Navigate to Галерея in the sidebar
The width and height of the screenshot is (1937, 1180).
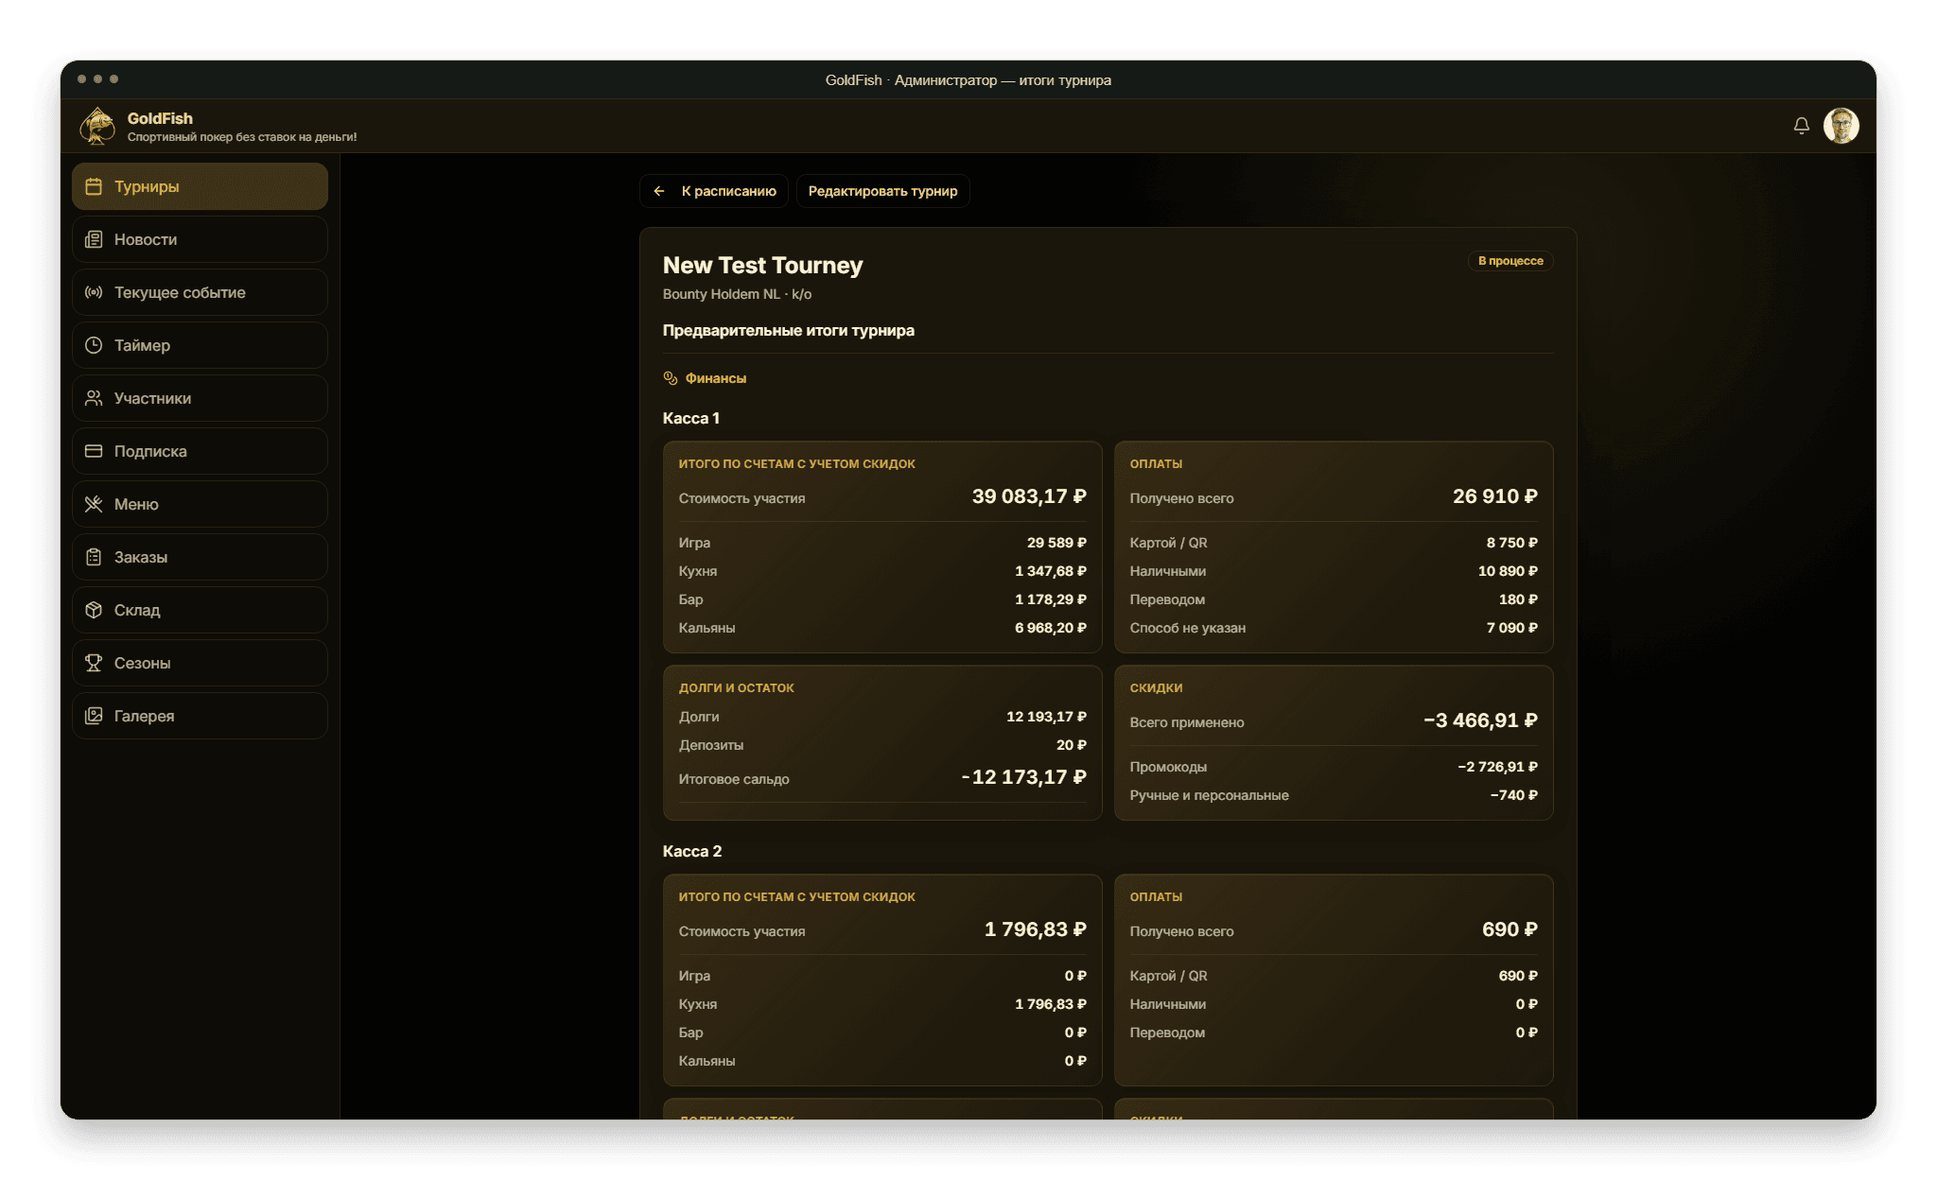(x=200, y=716)
